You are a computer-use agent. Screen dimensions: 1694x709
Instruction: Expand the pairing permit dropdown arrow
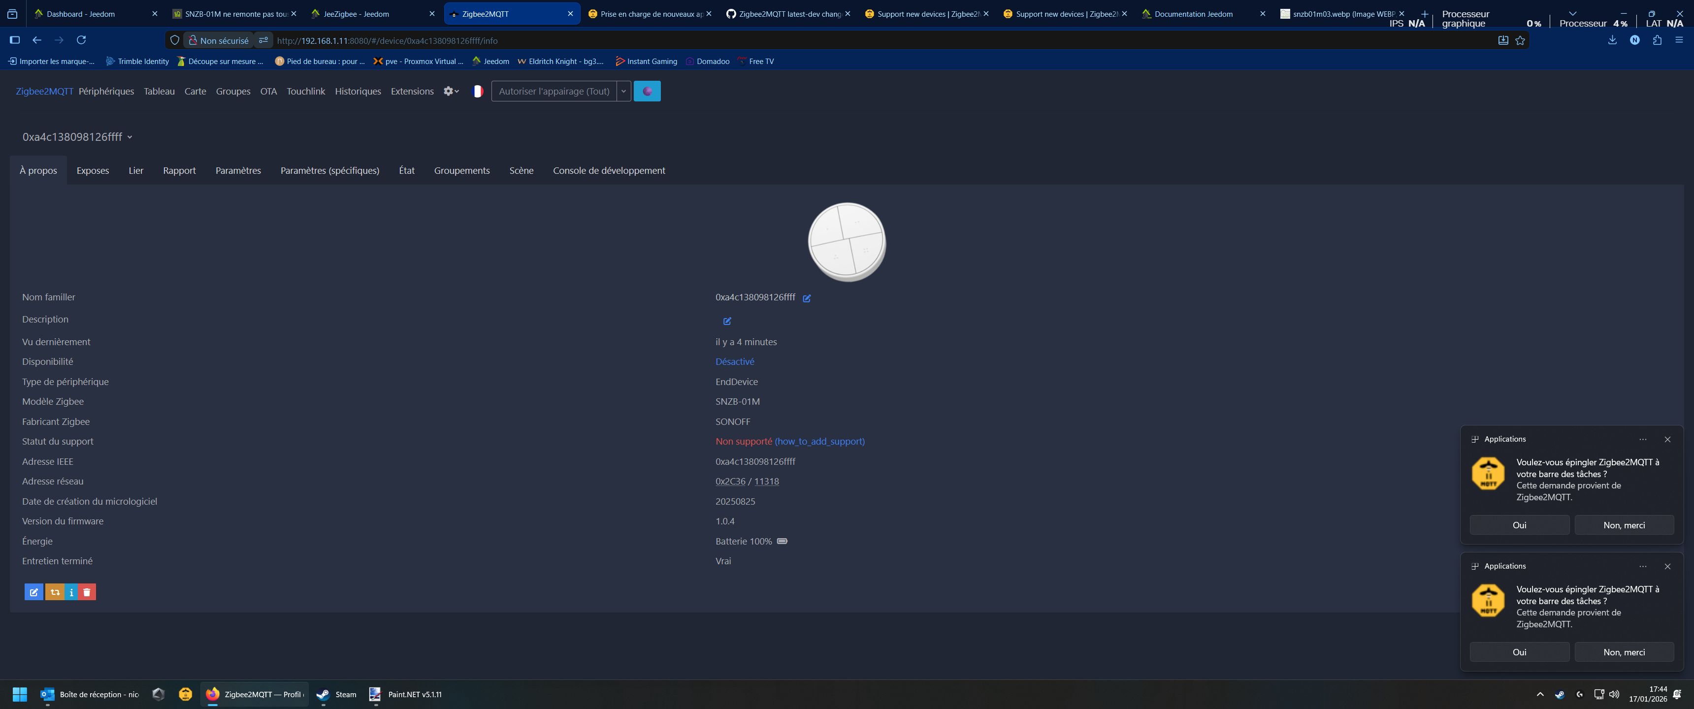tap(623, 92)
